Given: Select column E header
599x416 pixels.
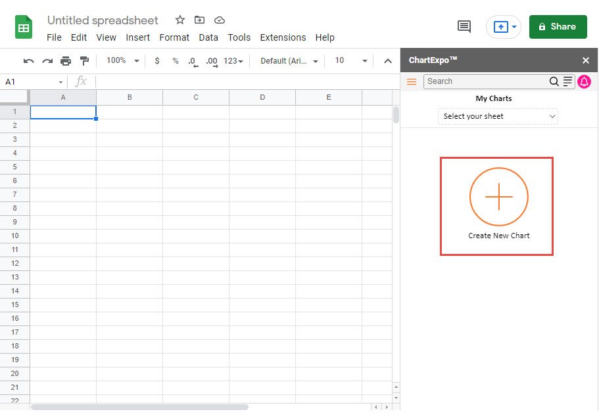Looking at the screenshot, I should point(329,98).
